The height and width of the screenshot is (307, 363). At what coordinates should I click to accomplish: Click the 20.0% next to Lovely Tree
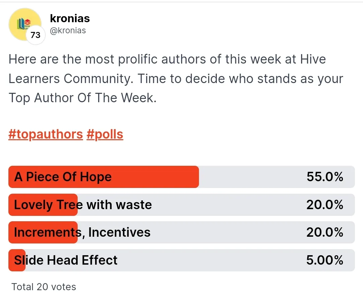(x=325, y=205)
